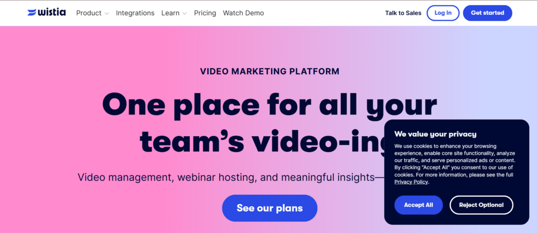Click the Video Marketing Platform label
Image resolution: width=537 pixels, height=233 pixels.
(x=270, y=72)
